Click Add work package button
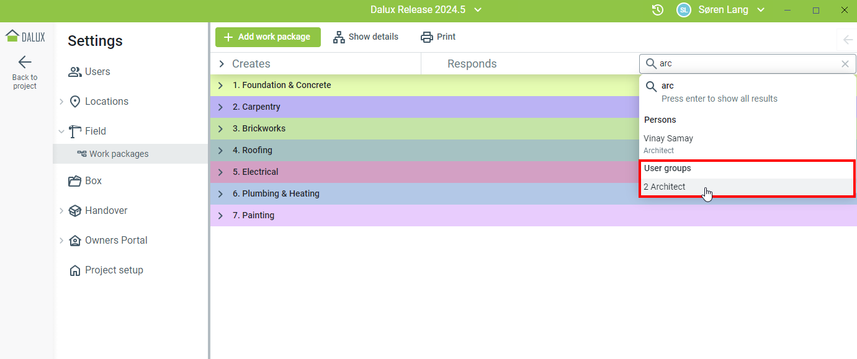 [x=267, y=37]
